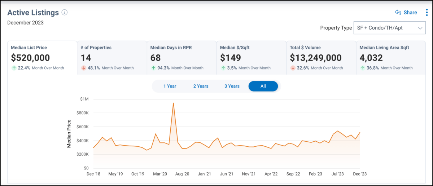Viewport: 433px width, 186px height.
Task: Open the # of Properties tab
Action: [x=112, y=57]
